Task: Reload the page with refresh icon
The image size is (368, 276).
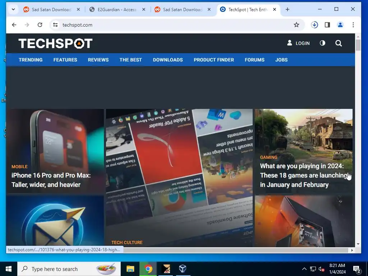Action: click(x=40, y=25)
